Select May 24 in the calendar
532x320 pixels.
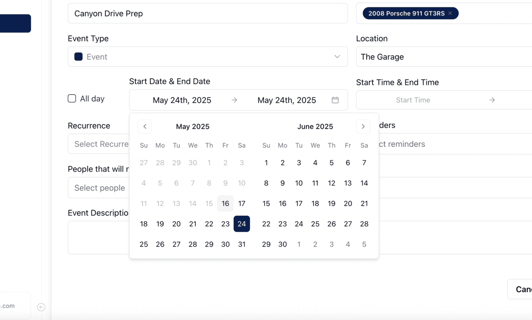[242, 224]
